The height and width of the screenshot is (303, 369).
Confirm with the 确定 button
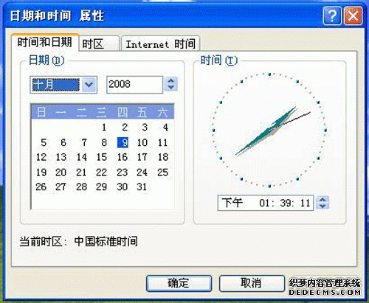179,283
